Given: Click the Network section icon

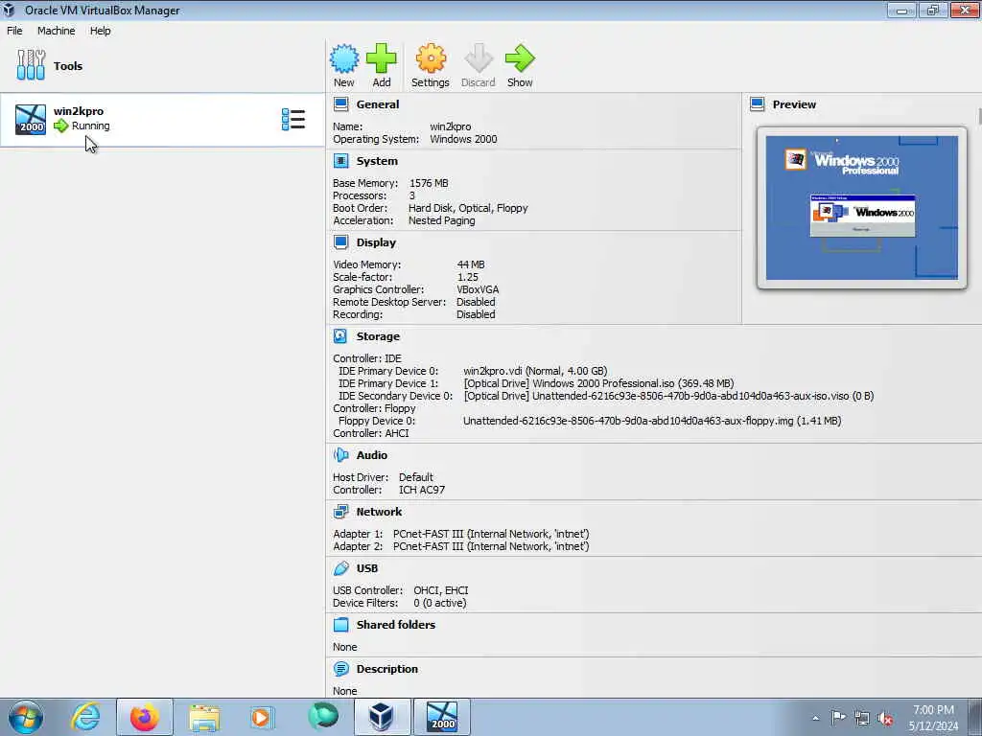Looking at the screenshot, I should (340, 512).
